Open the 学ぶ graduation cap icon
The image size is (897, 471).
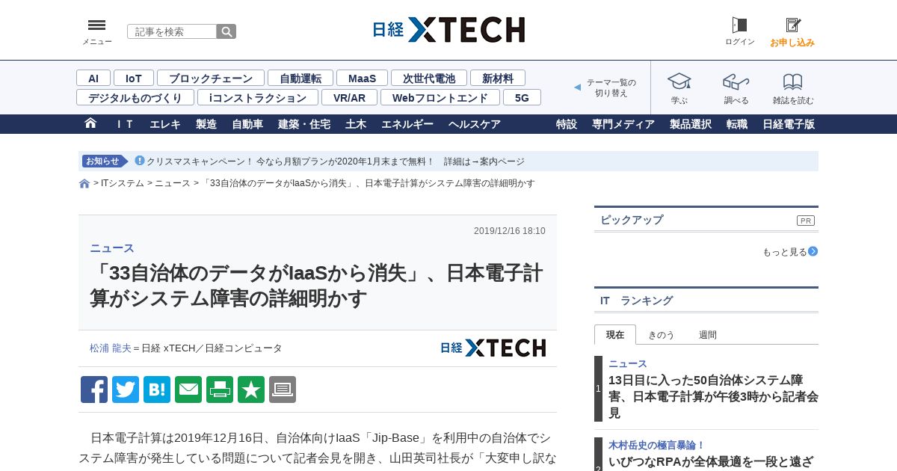point(679,81)
